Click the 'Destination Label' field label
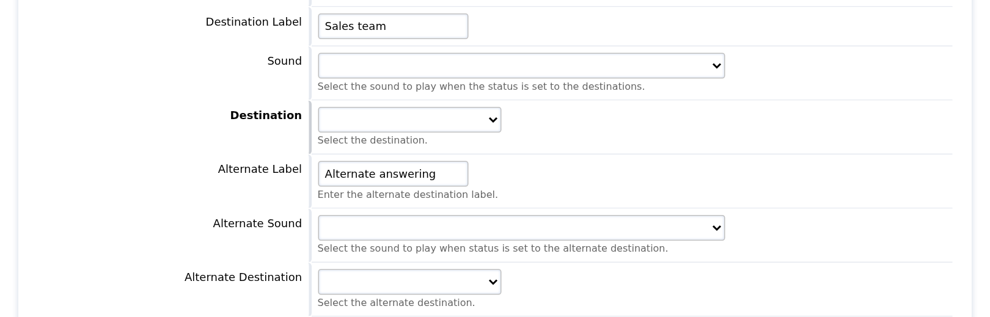 254,22
